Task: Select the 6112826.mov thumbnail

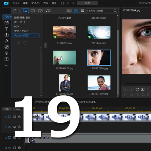Action: pyautogui.click(x=65, y=32)
